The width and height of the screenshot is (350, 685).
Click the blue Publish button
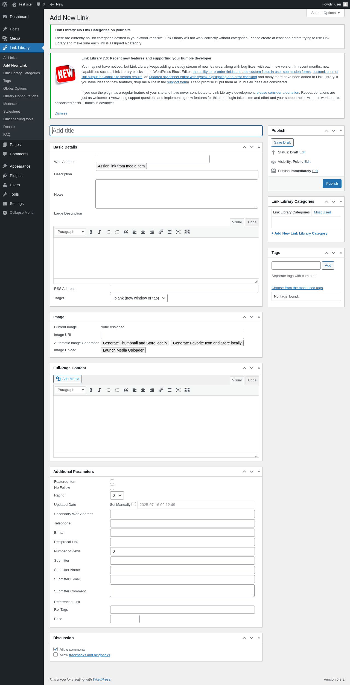(x=332, y=184)
